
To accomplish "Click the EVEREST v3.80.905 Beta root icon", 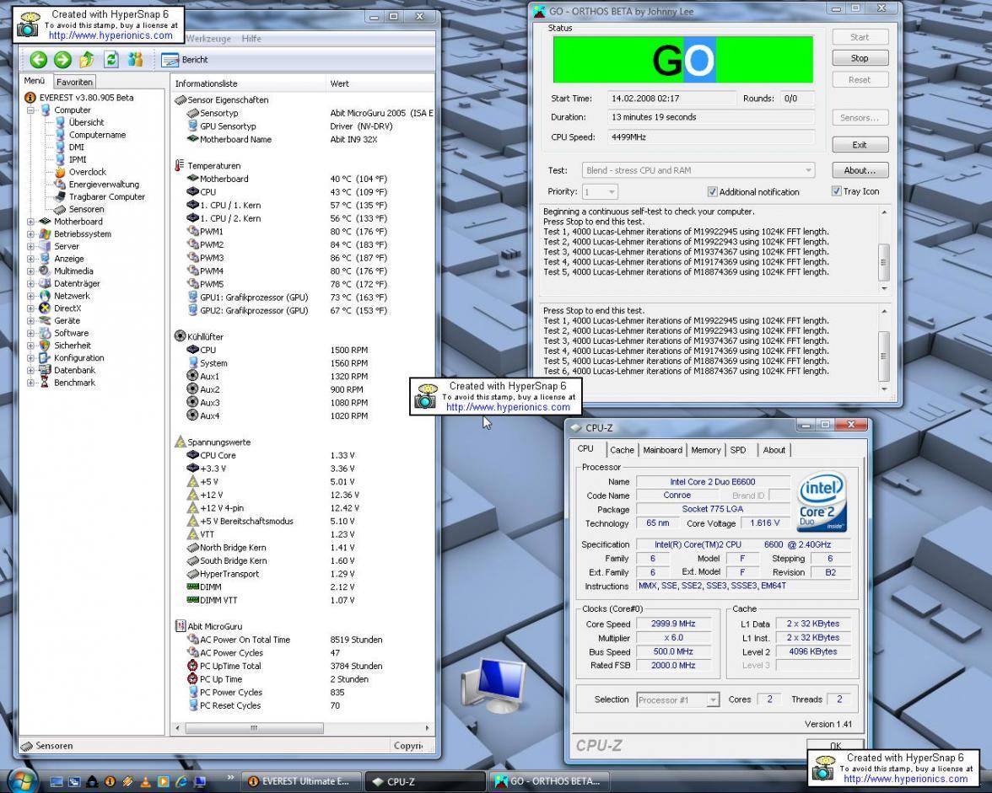I will pos(30,97).
